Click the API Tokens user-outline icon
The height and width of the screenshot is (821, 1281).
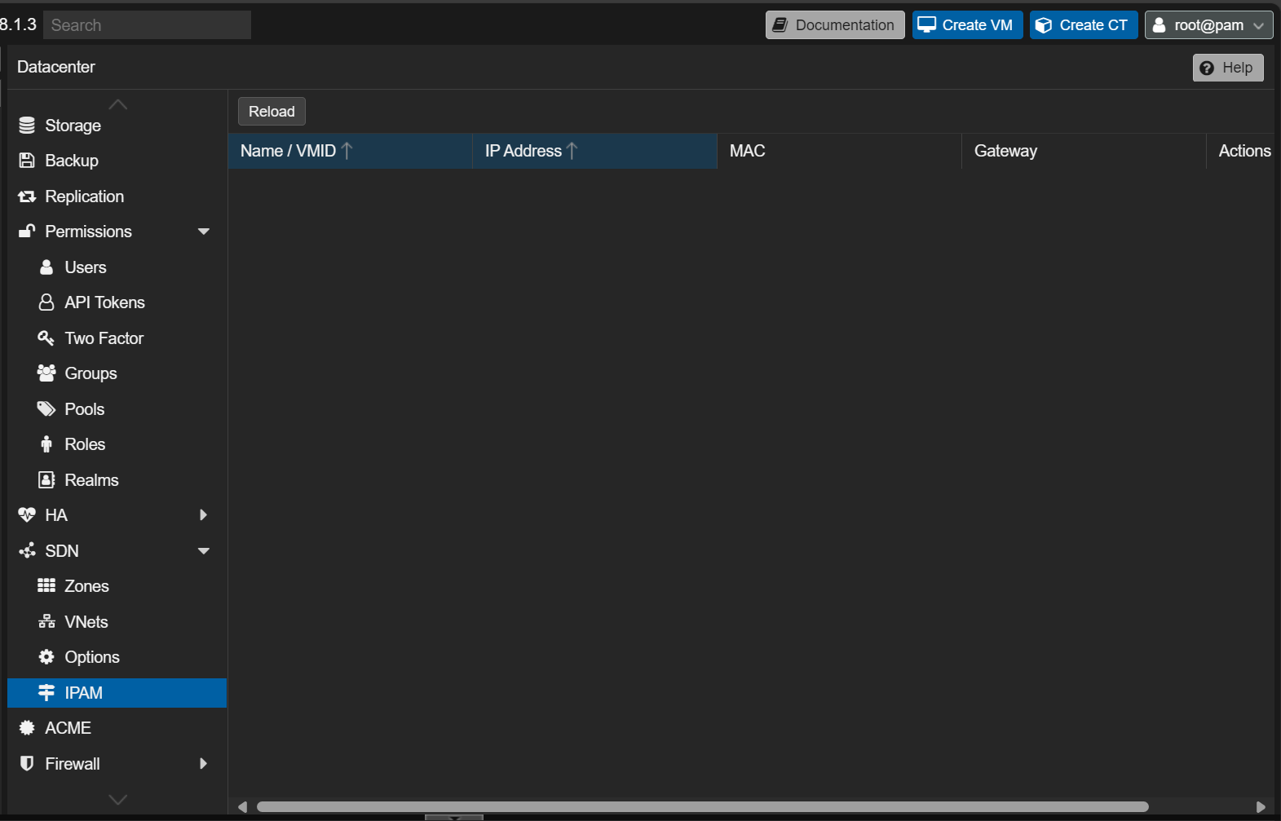point(46,302)
